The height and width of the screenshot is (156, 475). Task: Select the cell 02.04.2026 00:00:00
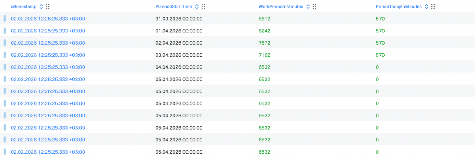pyautogui.click(x=179, y=43)
